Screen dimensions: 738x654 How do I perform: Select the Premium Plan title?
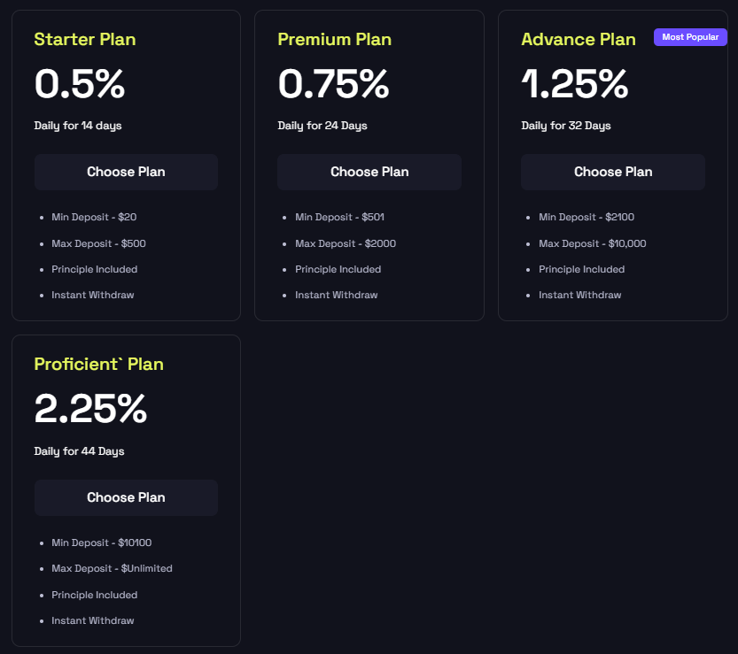(334, 39)
